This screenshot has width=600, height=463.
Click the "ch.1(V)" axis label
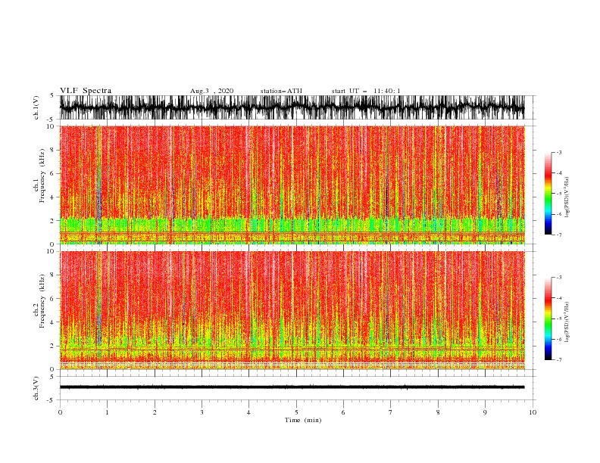coord(36,107)
